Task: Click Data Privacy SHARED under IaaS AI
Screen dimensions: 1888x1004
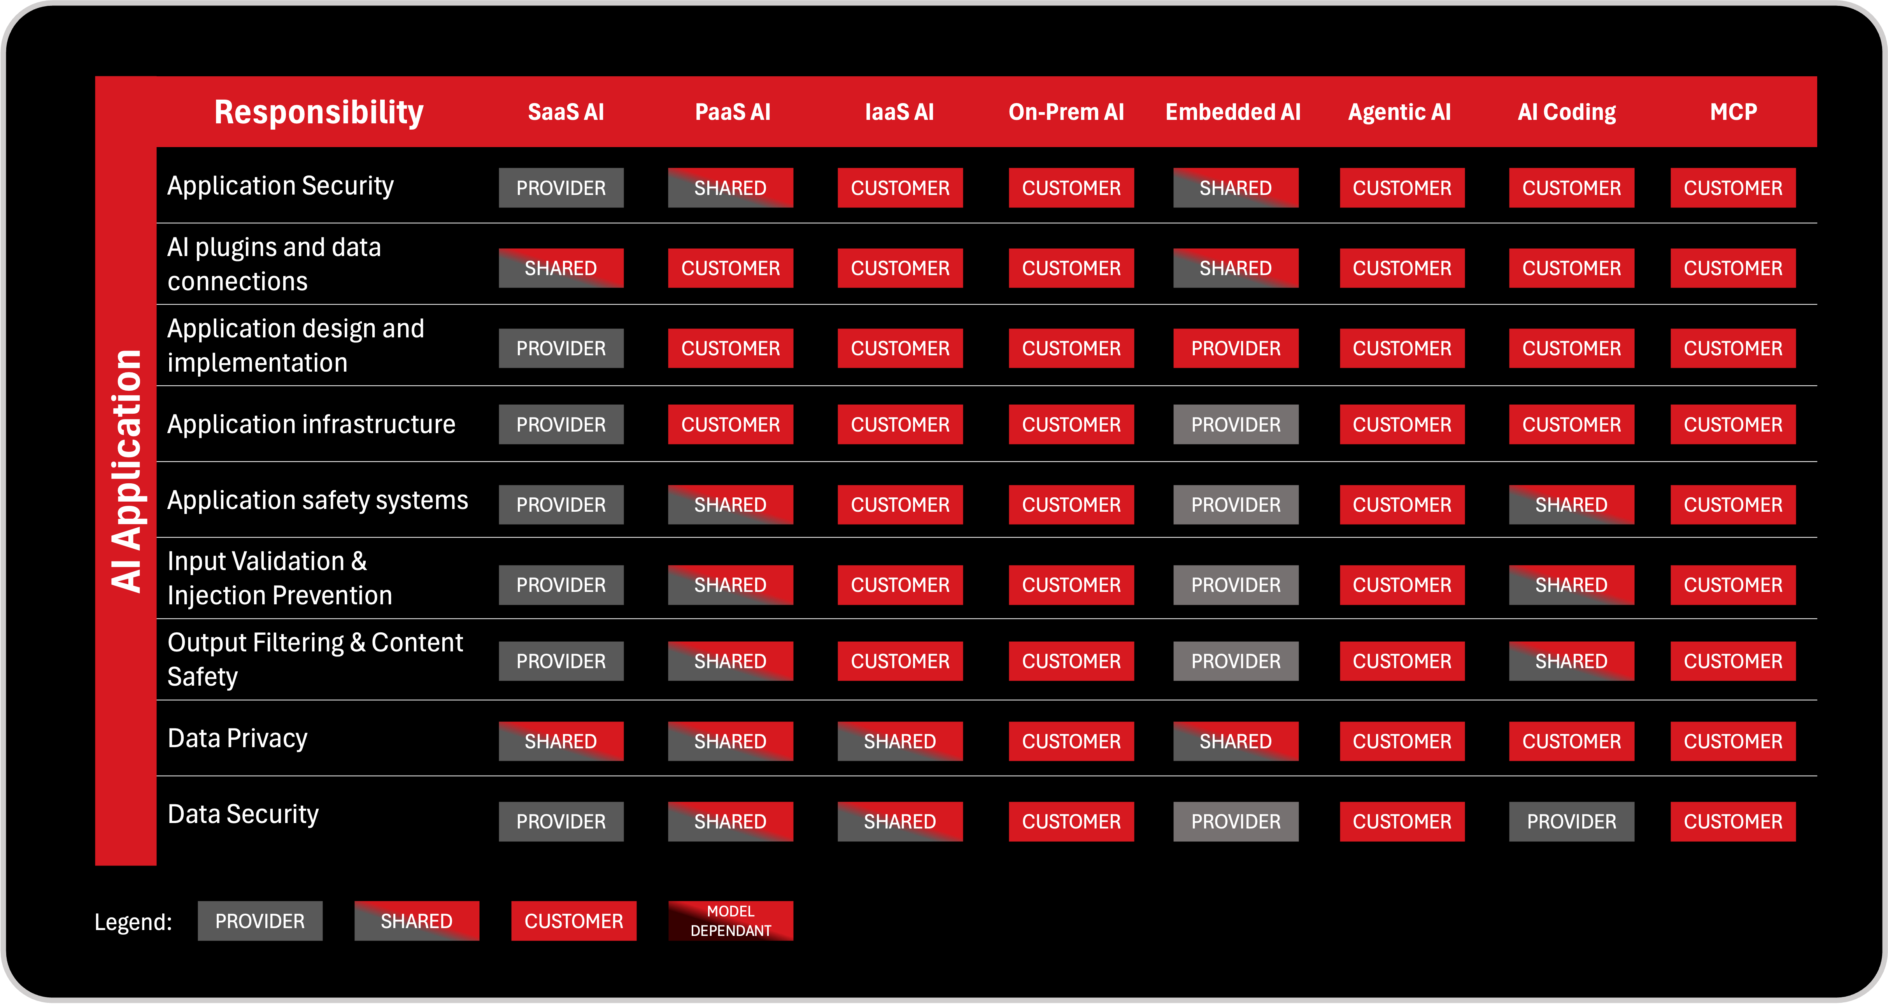Action: pyautogui.click(x=899, y=741)
